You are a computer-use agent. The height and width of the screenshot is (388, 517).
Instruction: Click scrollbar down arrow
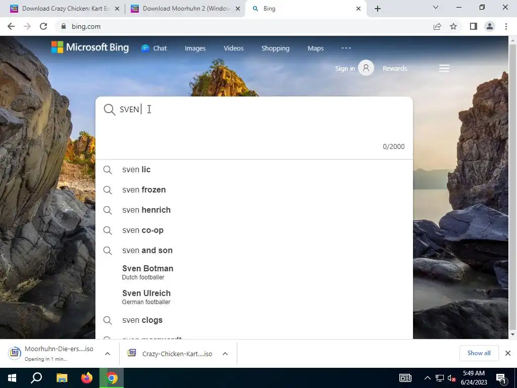click(x=512, y=334)
